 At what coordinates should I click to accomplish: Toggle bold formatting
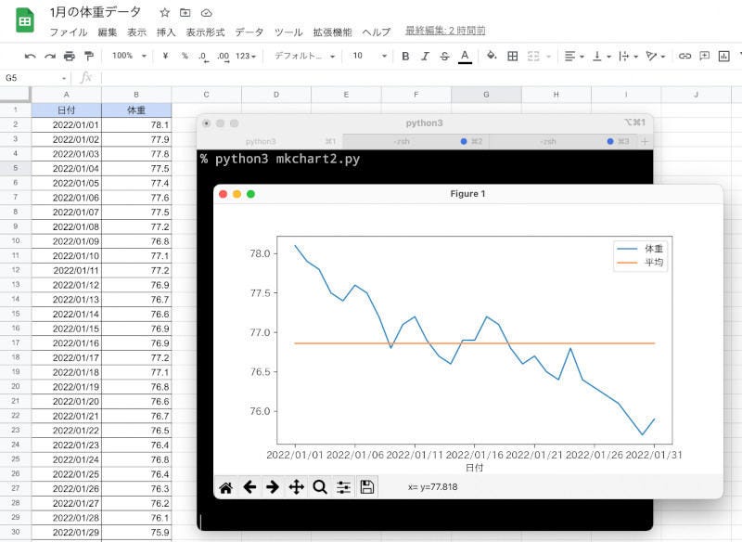pyautogui.click(x=405, y=56)
